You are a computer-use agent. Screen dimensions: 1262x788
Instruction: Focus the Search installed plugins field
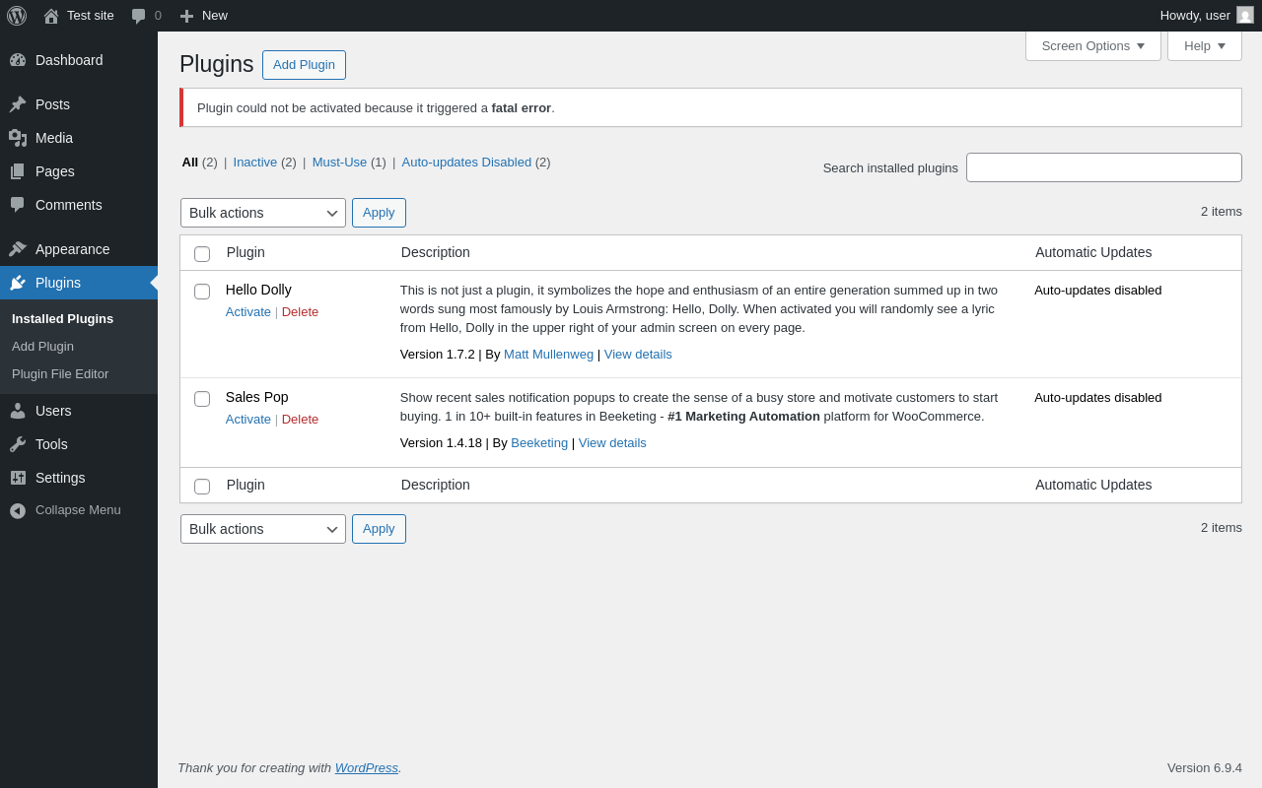pos(1103,167)
